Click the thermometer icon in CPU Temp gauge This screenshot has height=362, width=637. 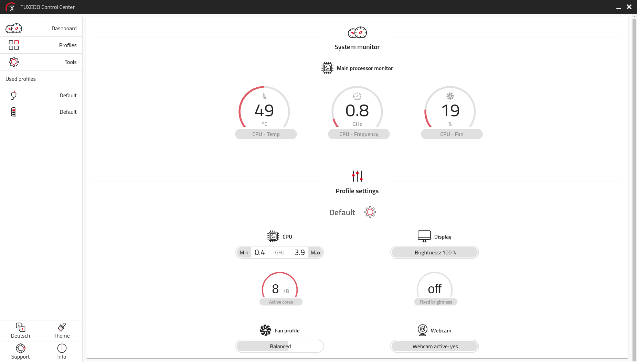(264, 96)
